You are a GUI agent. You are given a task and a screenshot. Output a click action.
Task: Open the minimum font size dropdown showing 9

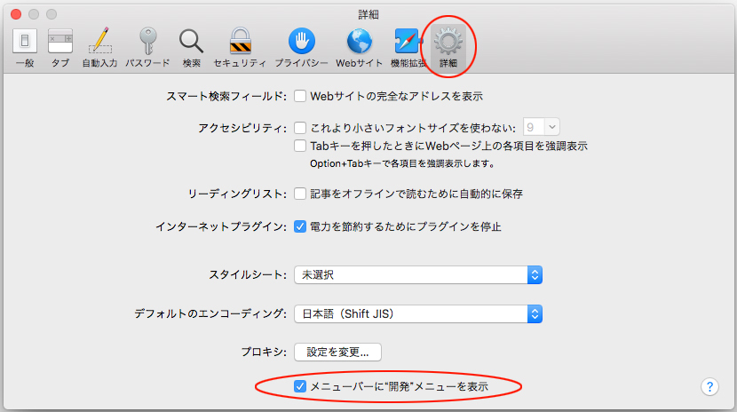(541, 127)
